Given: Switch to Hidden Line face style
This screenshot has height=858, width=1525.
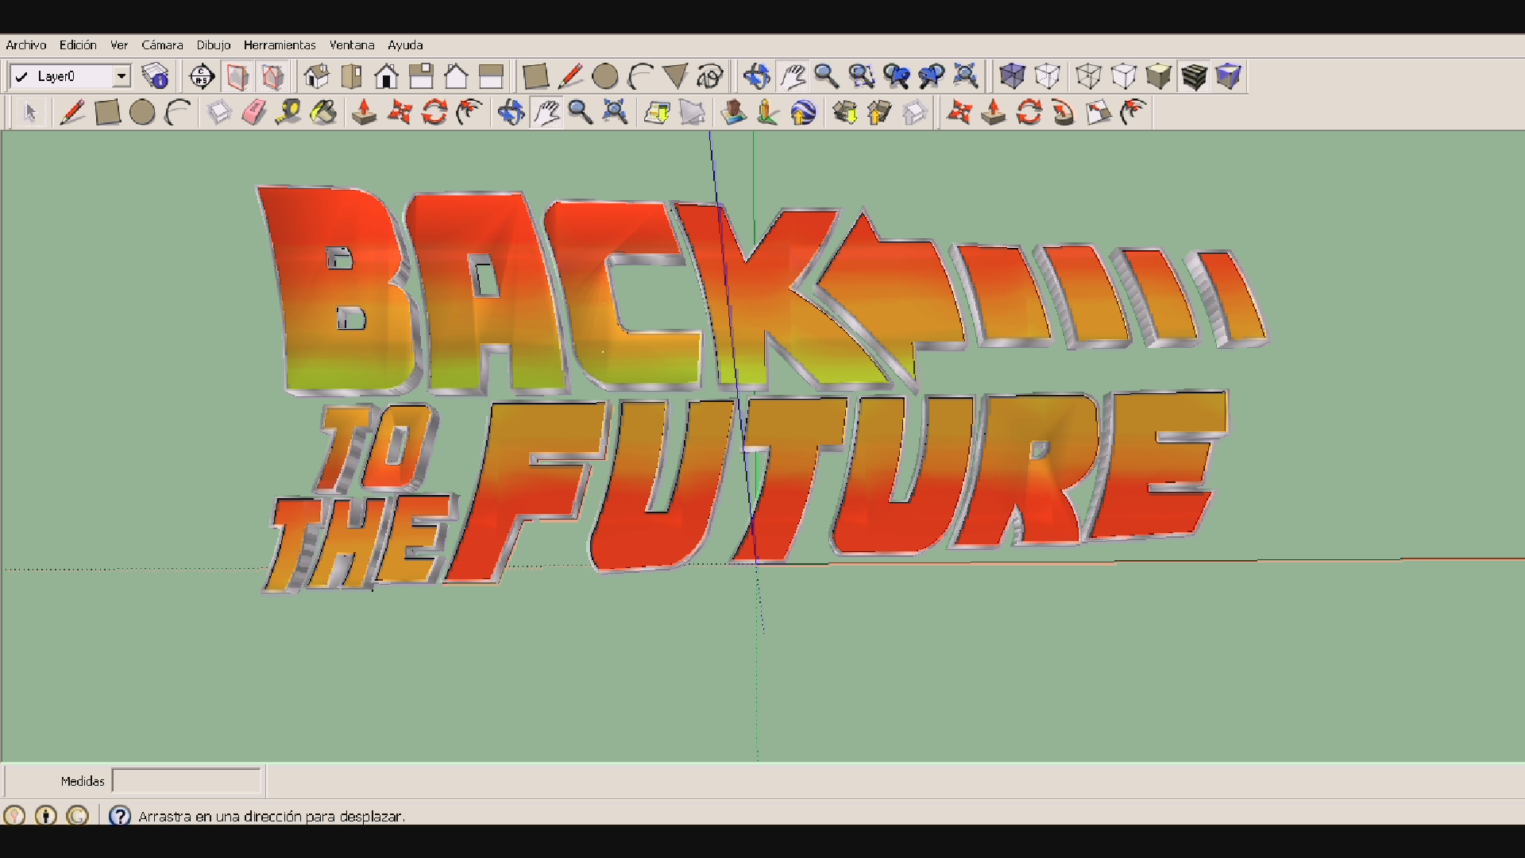Looking at the screenshot, I should coord(1124,76).
